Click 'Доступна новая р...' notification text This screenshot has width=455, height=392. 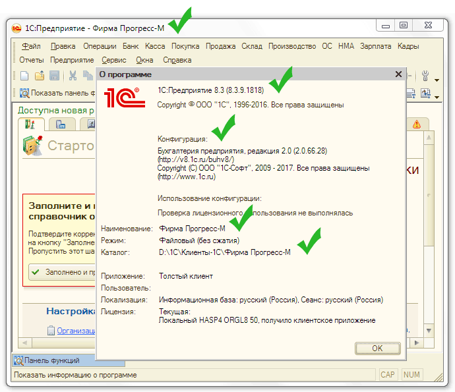tap(56, 110)
